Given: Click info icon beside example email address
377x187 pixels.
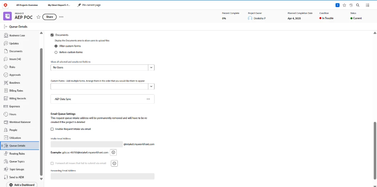Looking at the screenshot, I should click(x=114, y=152).
